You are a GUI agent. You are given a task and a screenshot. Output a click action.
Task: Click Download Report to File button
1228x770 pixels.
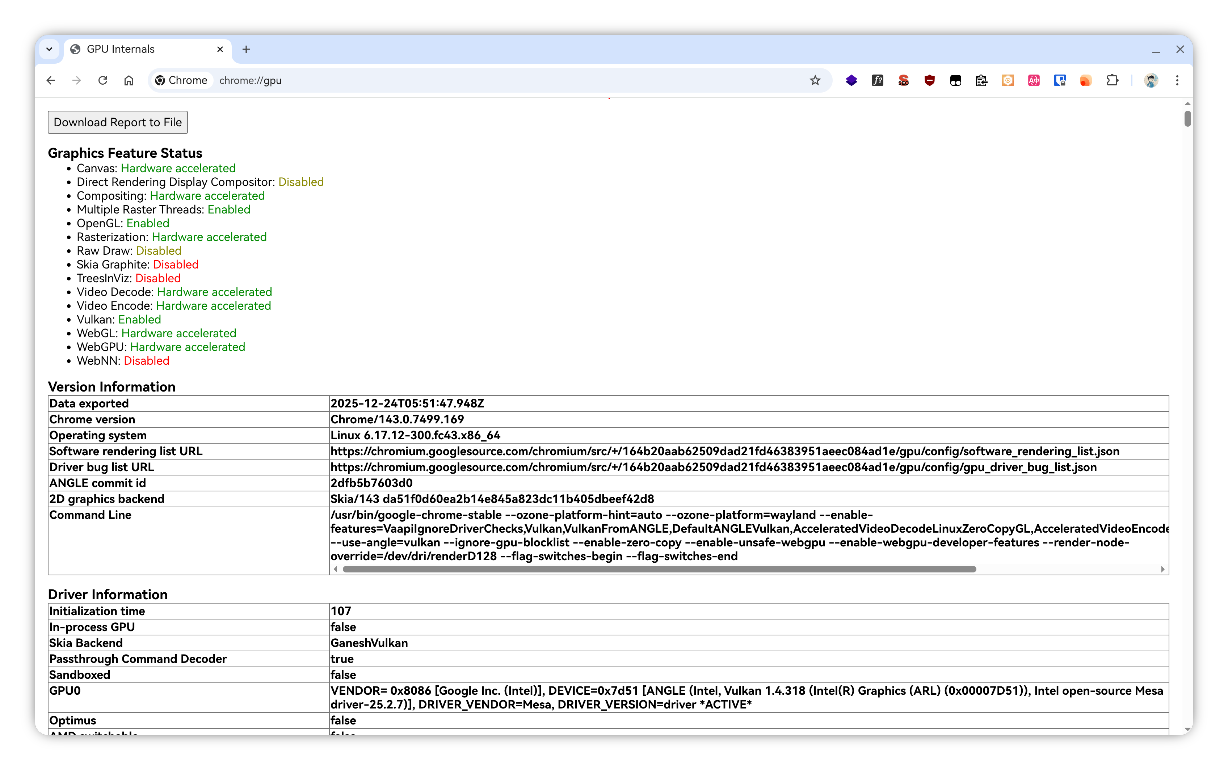pyautogui.click(x=118, y=122)
